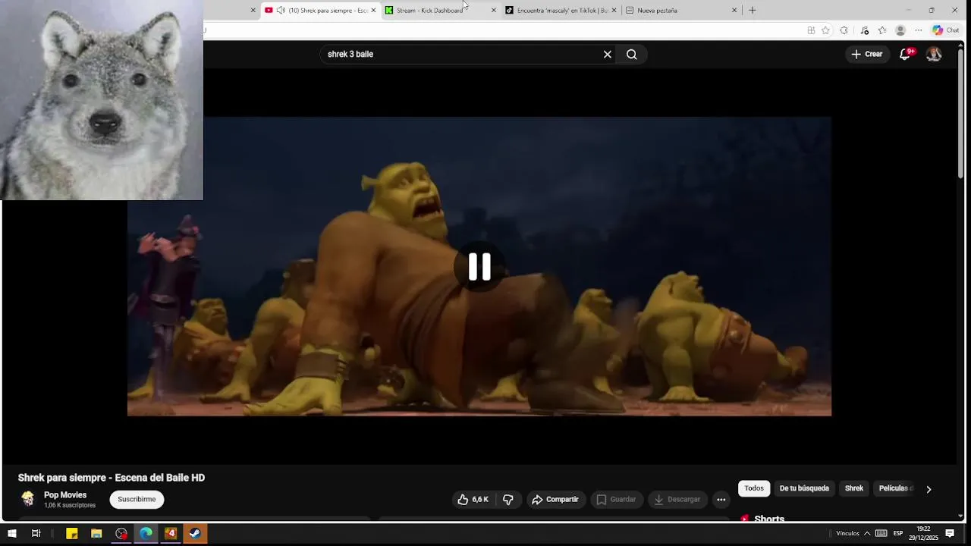Select the Shrek filter chip
Screen dimensions: 971x546
[854, 488]
